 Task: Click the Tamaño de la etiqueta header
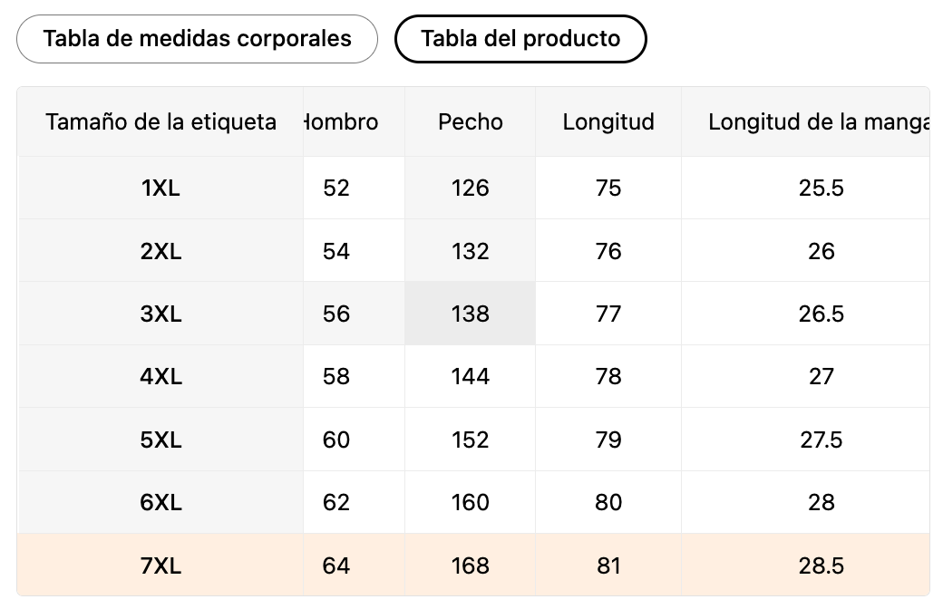(160, 121)
